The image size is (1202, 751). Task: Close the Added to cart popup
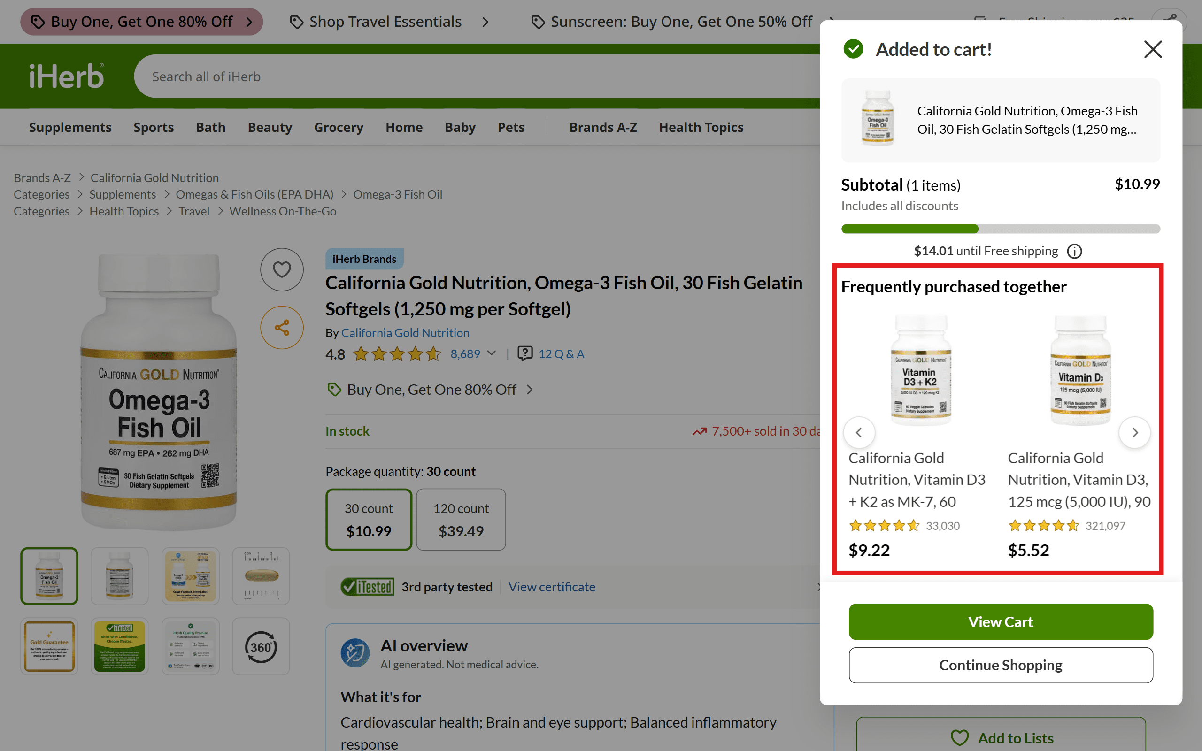coord(1153,49)
